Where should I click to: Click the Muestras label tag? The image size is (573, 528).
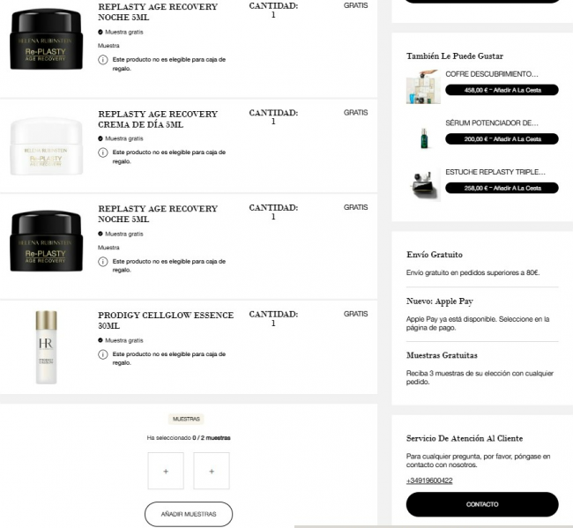point(186,419)
